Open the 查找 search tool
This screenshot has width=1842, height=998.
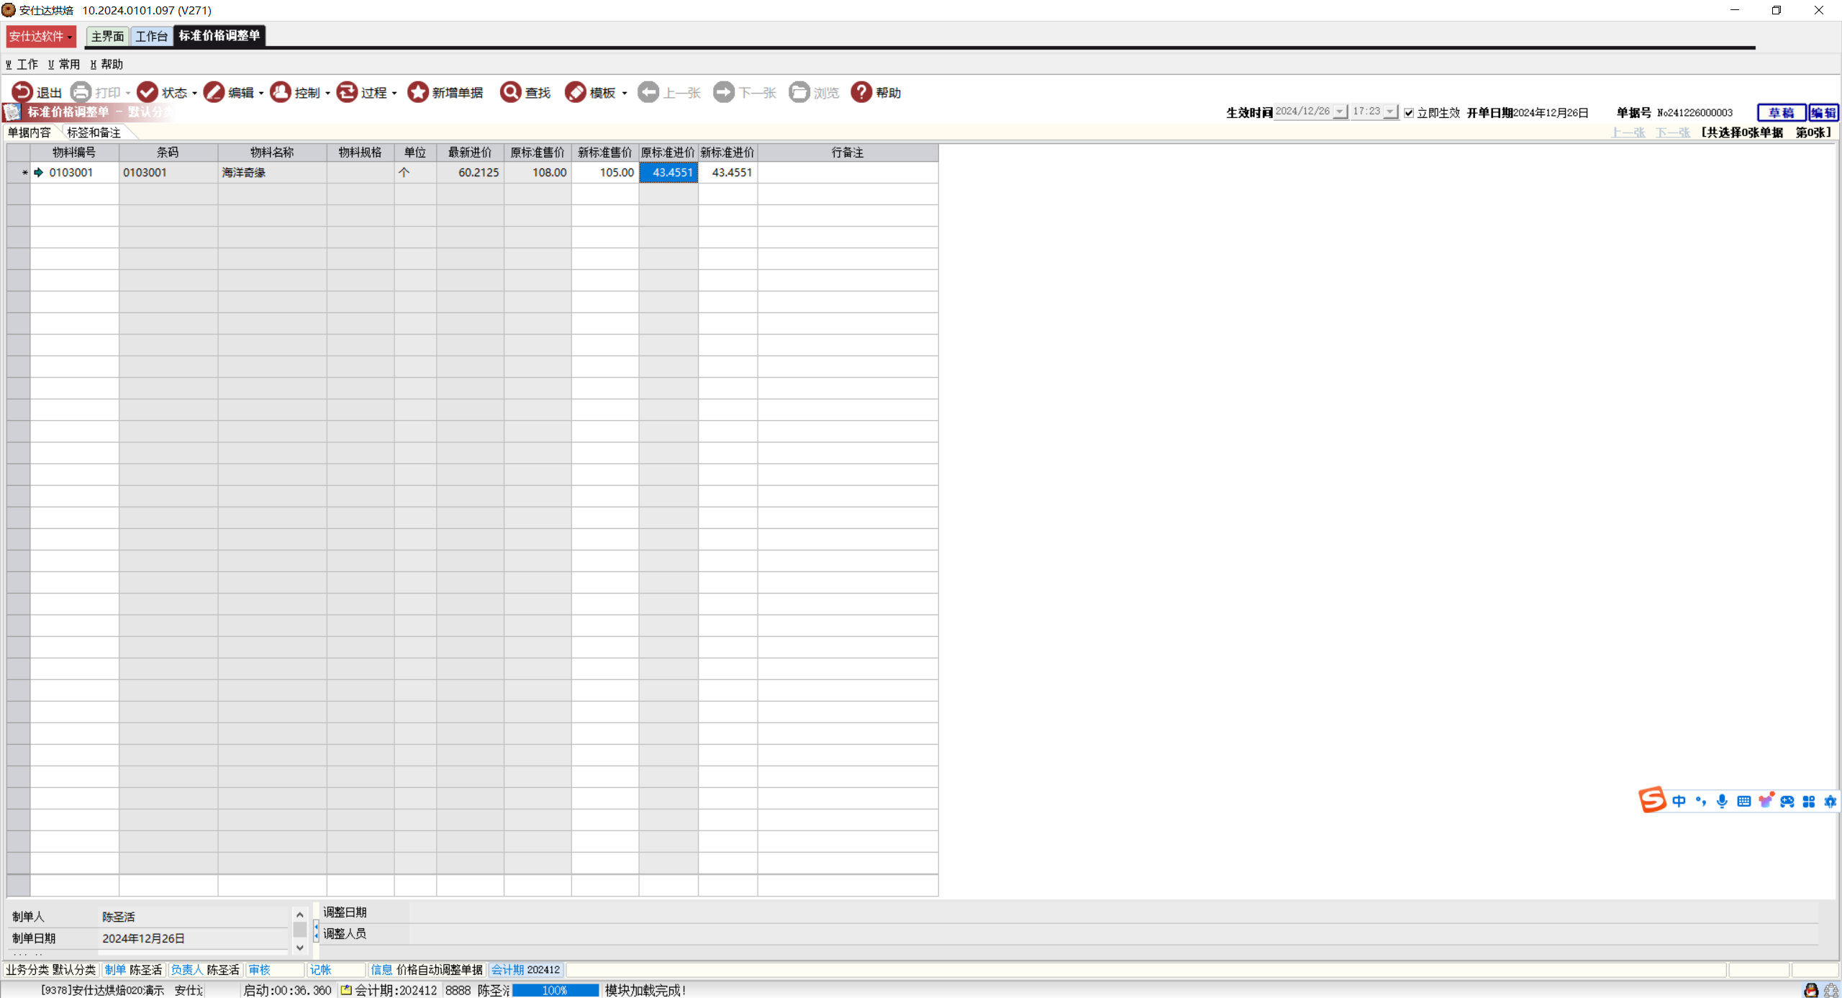[511, 92]
